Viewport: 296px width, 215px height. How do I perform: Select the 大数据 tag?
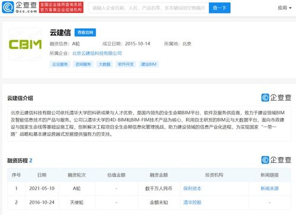[x=104, y=64]
